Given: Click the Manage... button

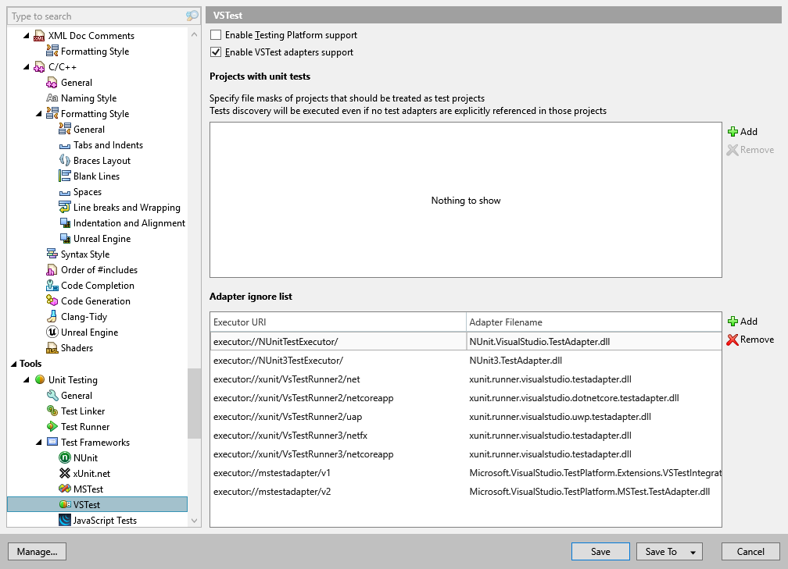Looking at the screenshot, I should [37, 551].
